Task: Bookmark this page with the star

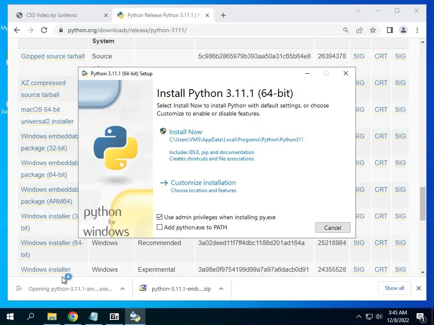Action: (x=373, y=30)
